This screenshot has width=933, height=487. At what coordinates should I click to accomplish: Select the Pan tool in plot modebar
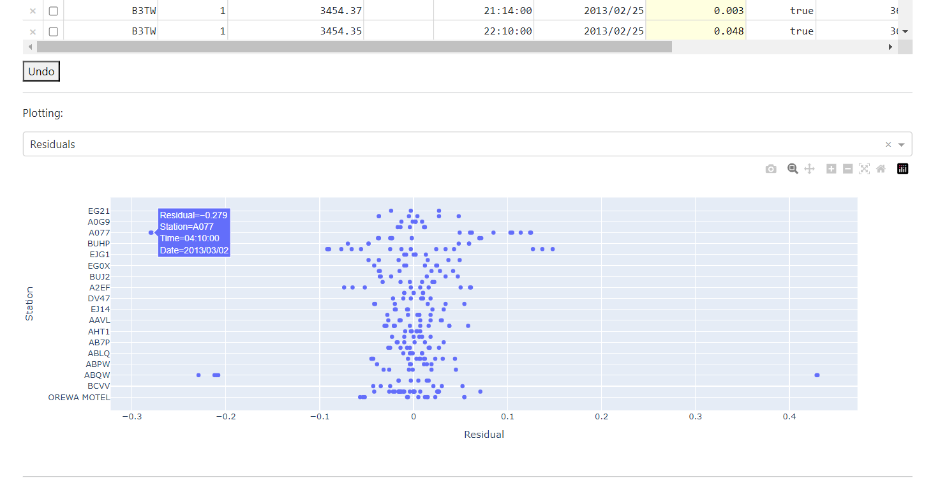coord(809,169)
